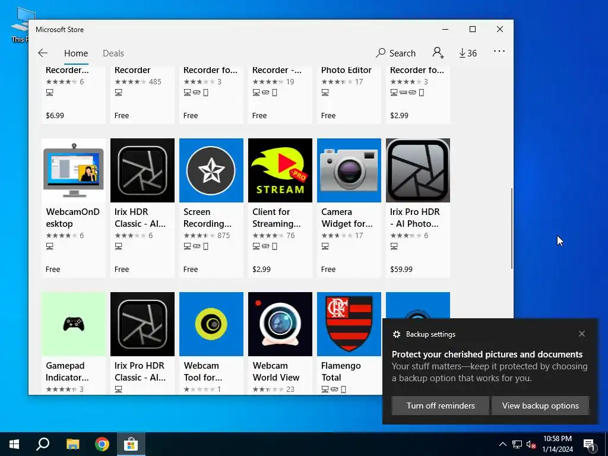Switch to the Deals tab
Viewport: 608px width, 456px height.
pos(113,53)
